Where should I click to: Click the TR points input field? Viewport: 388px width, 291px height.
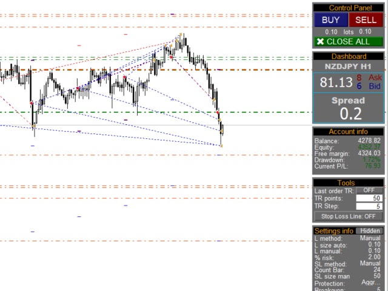(369, 198)
